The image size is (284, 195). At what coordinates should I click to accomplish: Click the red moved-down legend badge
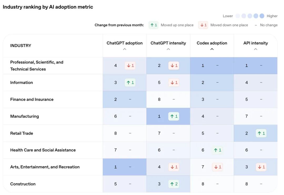coord(203,25)
